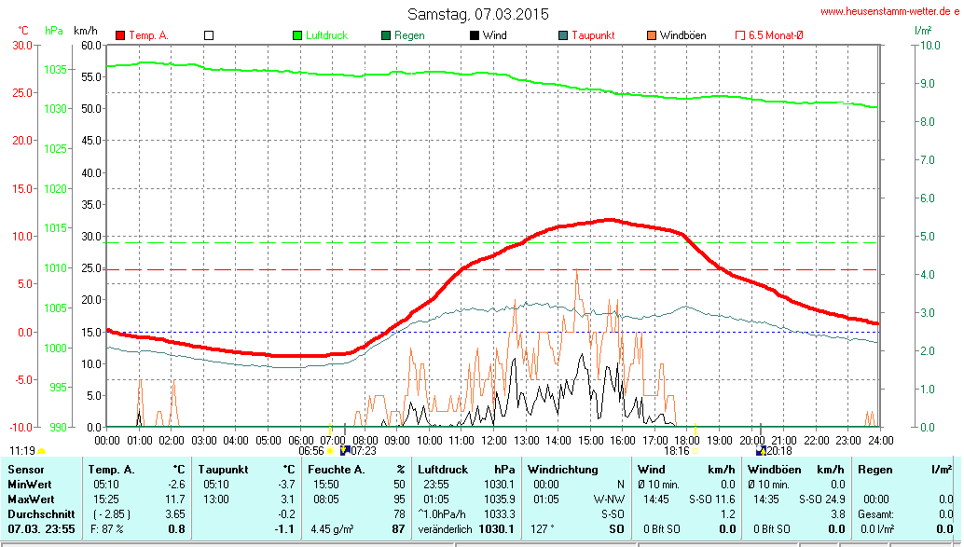This screenshot has width=964, height=547.
Task: Click the yellow sun icon next to 11:19
Action: 41,451
